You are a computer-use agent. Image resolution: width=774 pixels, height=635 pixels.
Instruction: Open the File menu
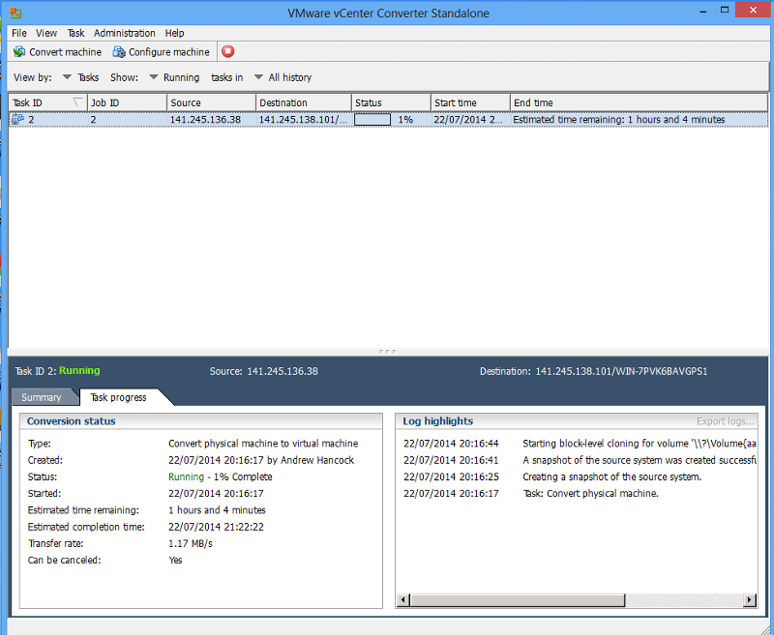[19, 33]
